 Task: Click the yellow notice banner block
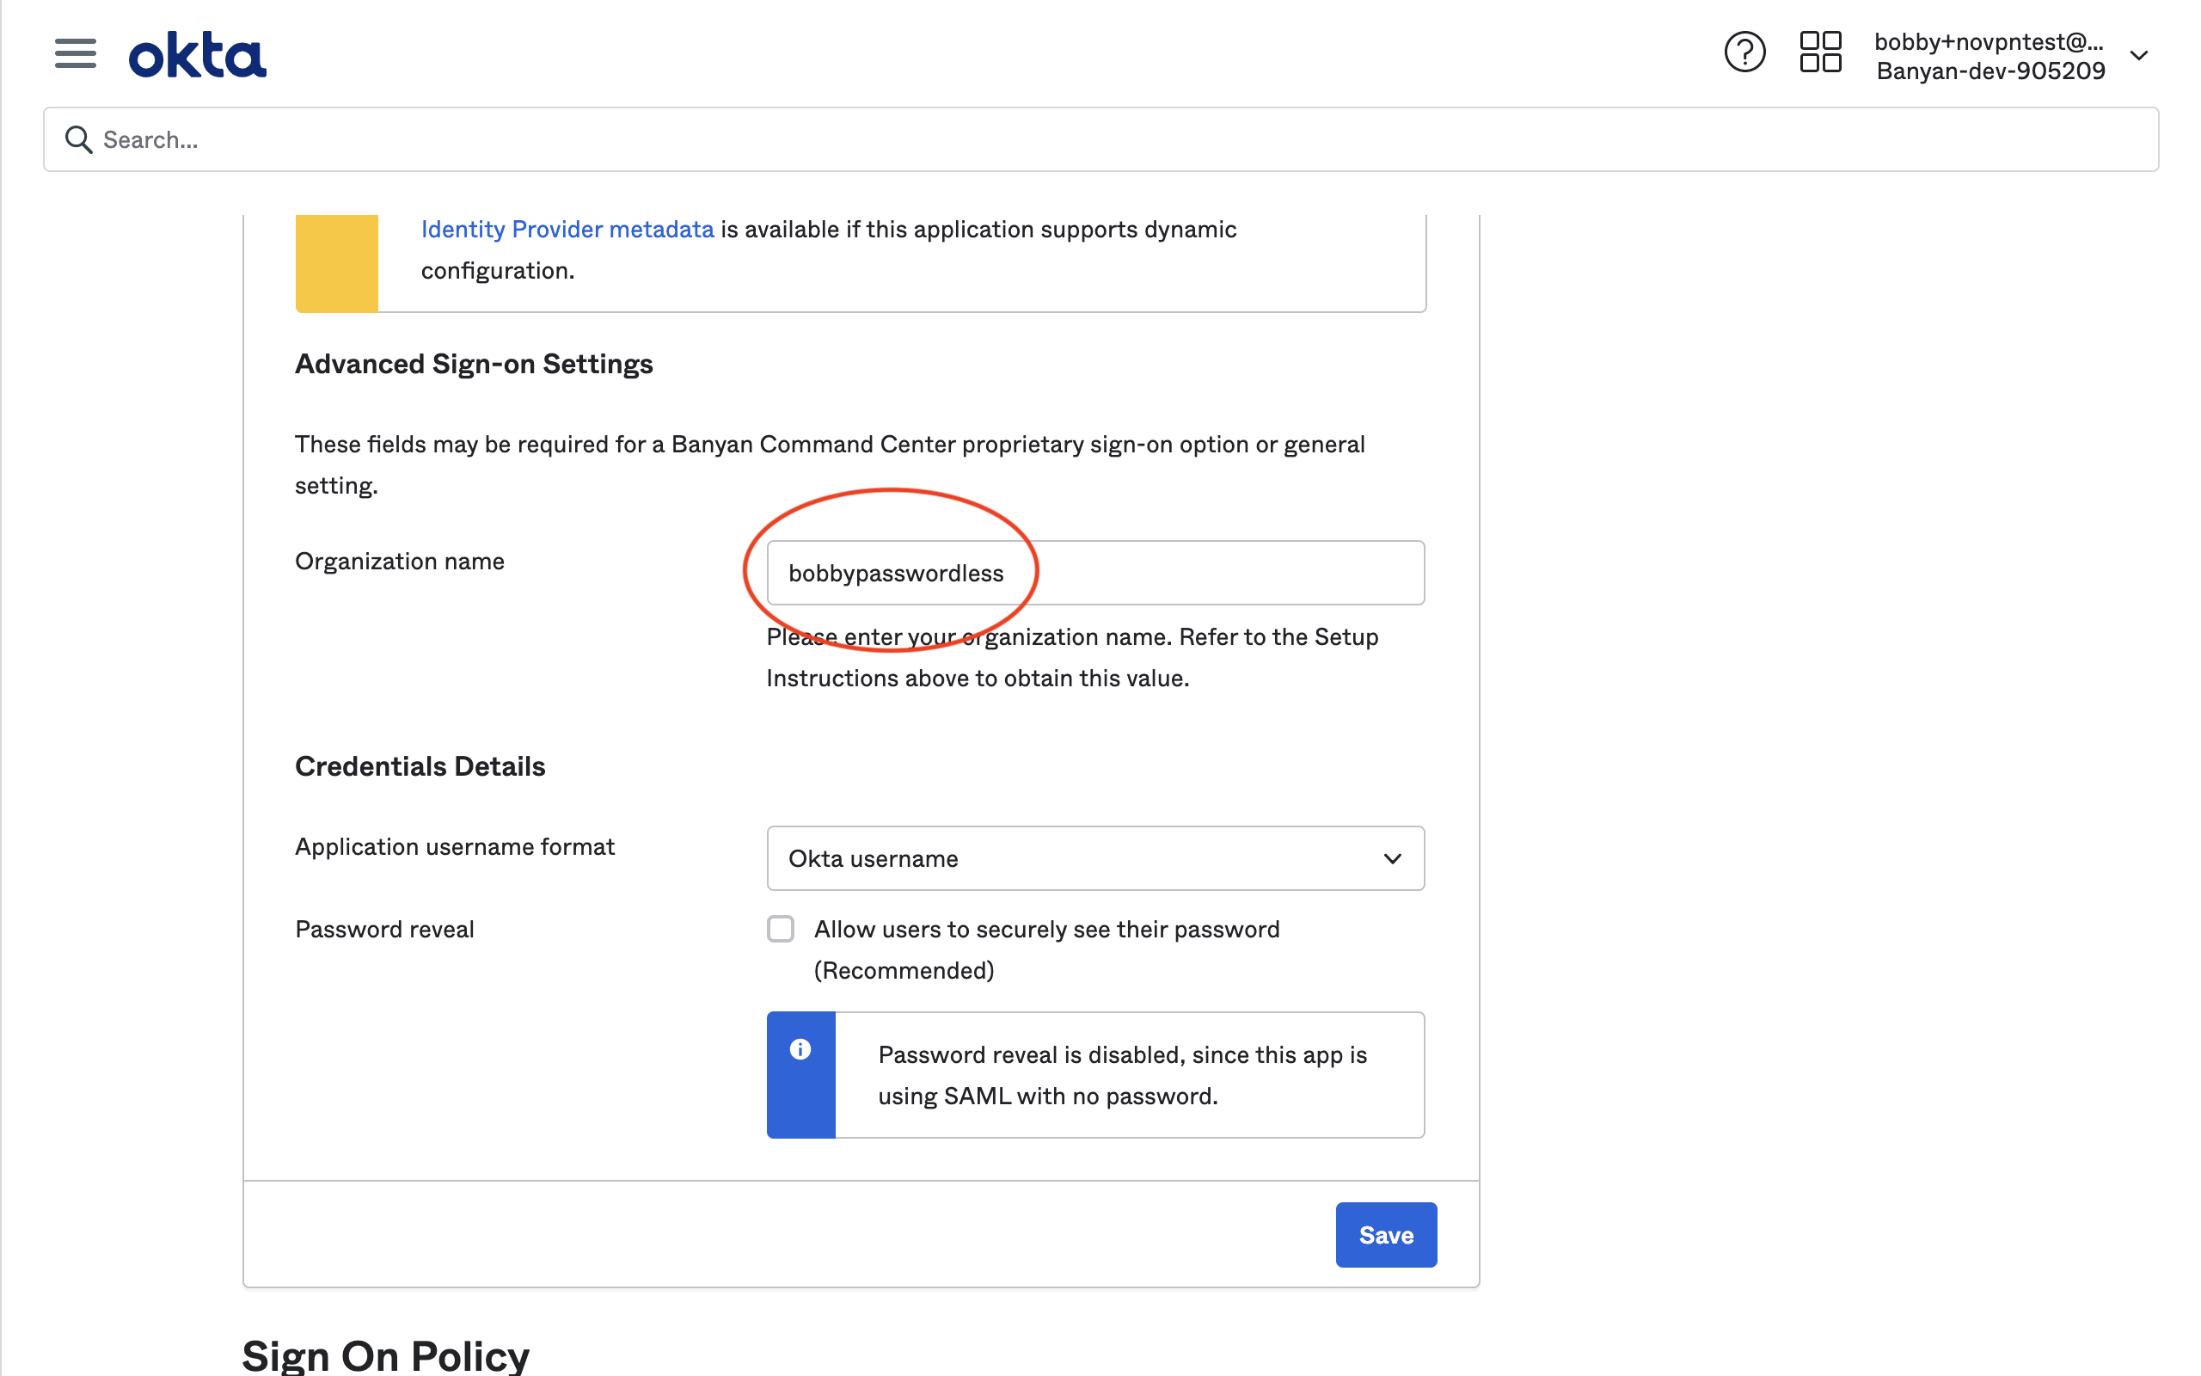(x=336, y=262)
